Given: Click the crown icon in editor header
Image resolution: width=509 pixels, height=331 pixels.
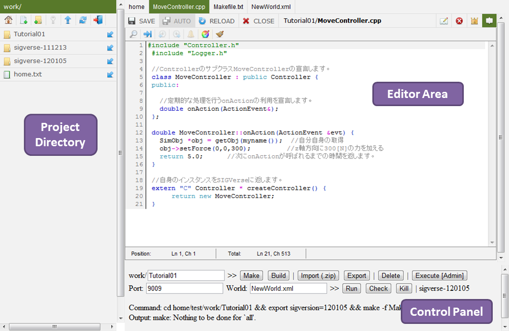Looking at the screenshot, I should 474,21.
